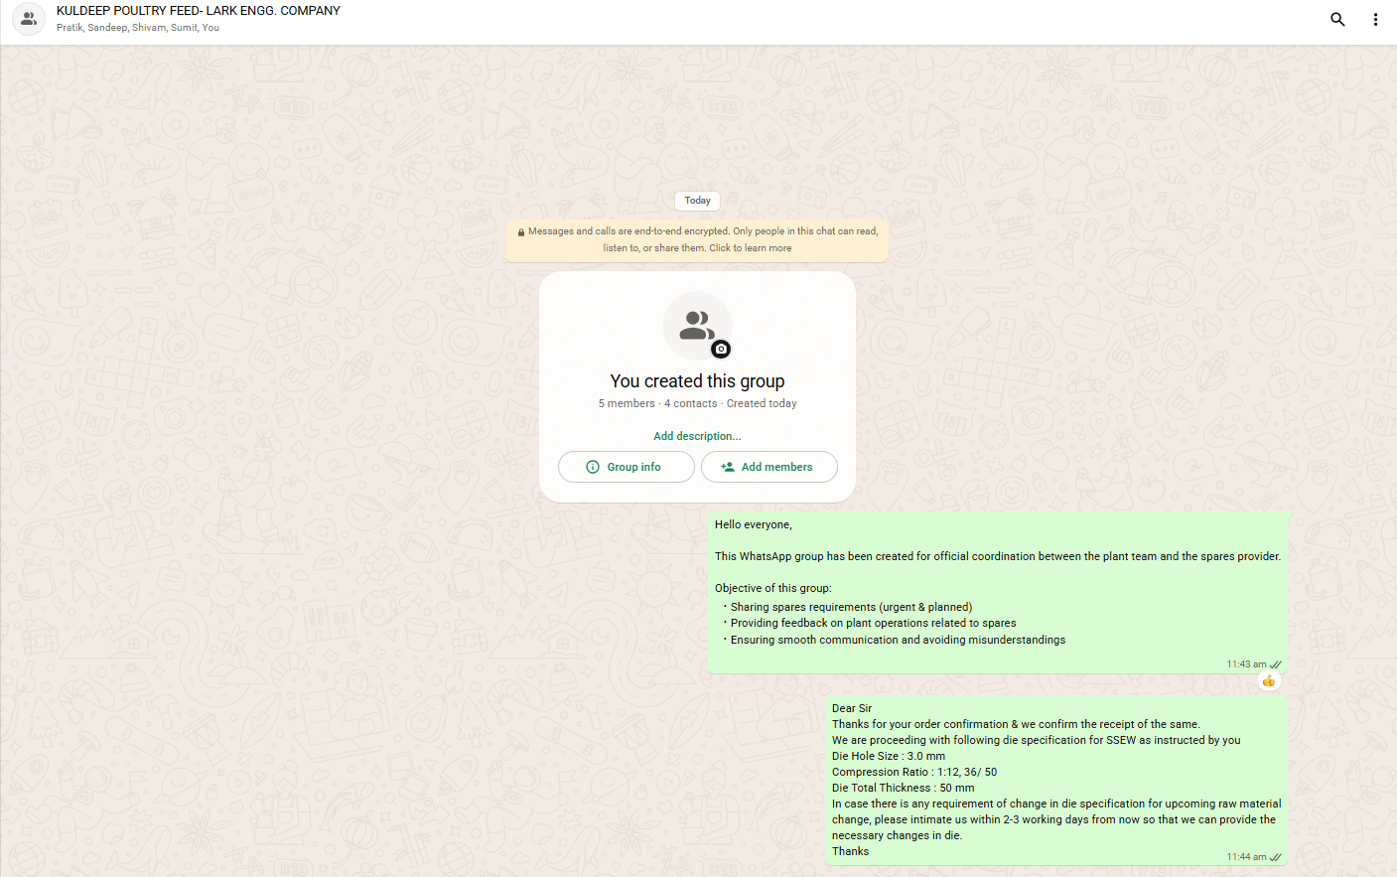Viewport: 1397px width, 877px height.
Task: Click the Die Hole Size line in message
Action: pos(889,756)
